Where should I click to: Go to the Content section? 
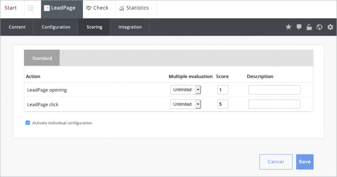tap(17, 27)
